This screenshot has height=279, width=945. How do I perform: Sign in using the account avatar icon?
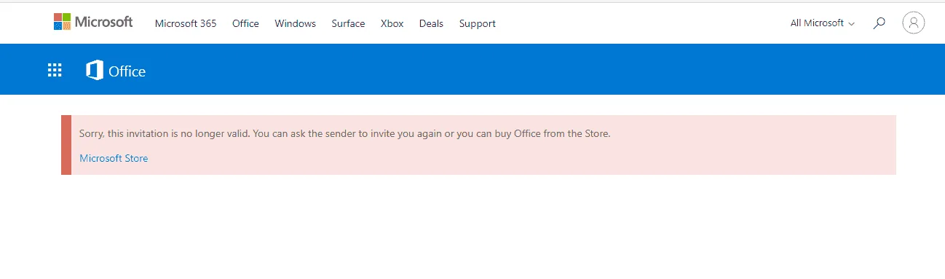(x=914, y=23)
